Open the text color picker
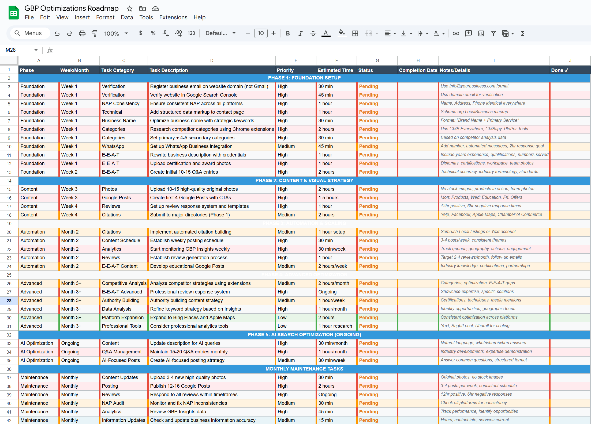The image size is (591, 424). point(326,33)
